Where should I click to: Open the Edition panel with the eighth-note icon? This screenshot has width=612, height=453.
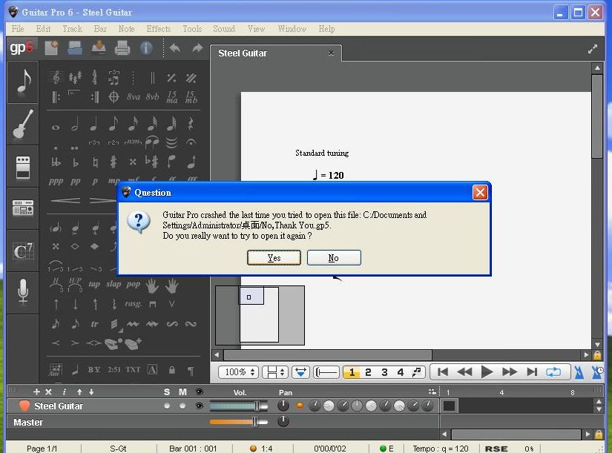pyautogui.click(x=23, y=82)
